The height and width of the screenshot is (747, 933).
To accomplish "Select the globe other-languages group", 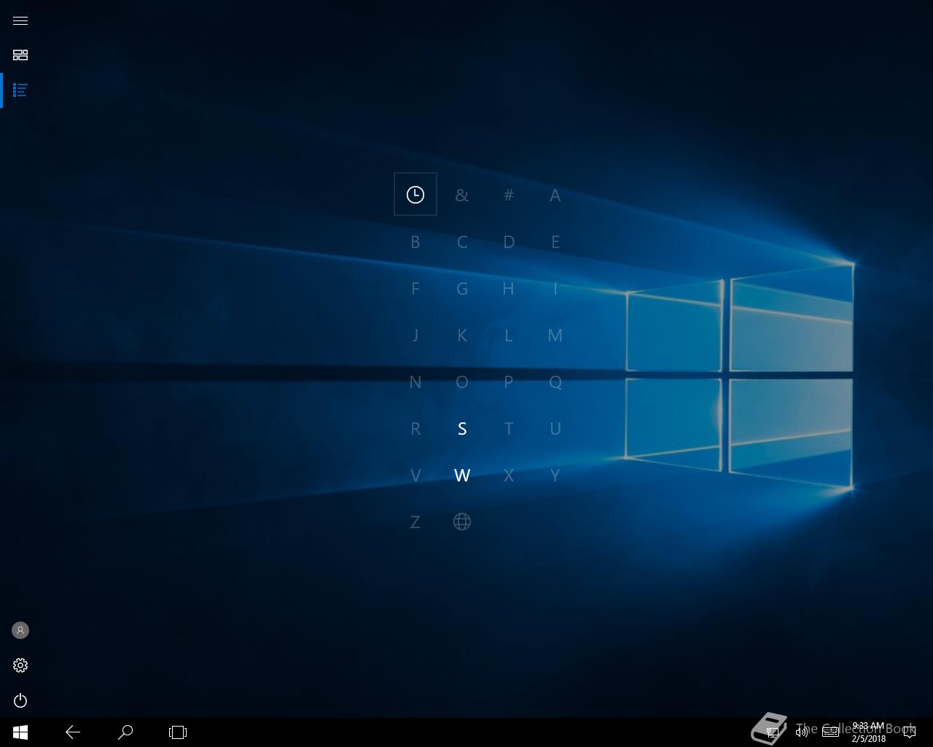I will click(x=462, y=522).
